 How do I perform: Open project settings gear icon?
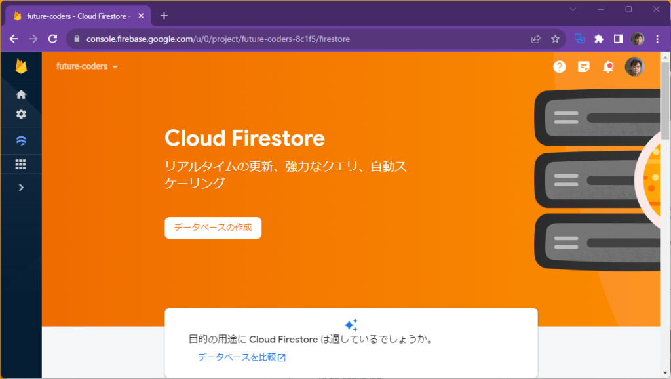[21, 114]
